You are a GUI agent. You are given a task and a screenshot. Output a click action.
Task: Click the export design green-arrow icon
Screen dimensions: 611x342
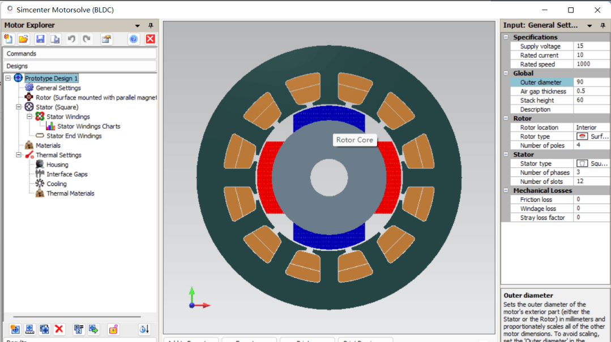pos(93,330)
